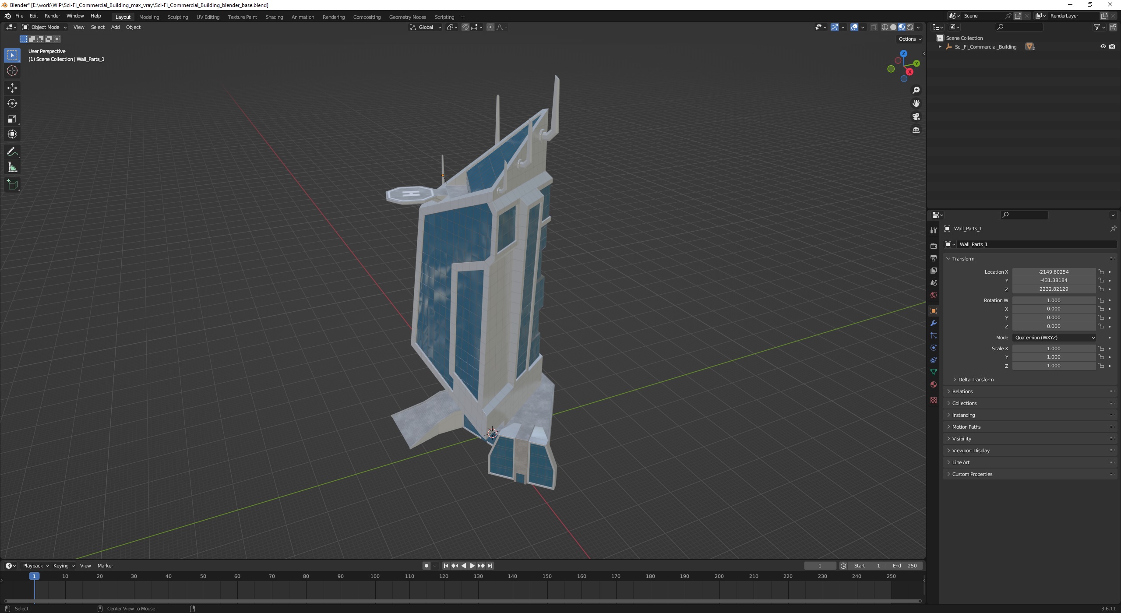
Task: Click the outliner search field
Action: (1019, 27)
